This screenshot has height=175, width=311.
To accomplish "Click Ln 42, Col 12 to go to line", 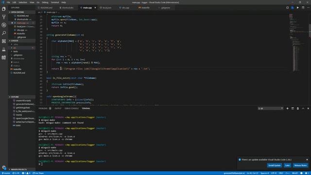I will pyautogui.click(x=253, y=173).
